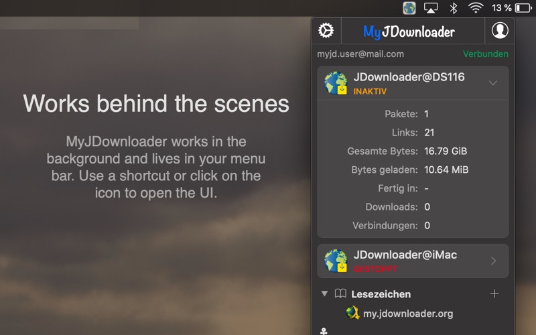Open the Bluetooth menu bar icon
536x335 pixels.
pos(454,7)
